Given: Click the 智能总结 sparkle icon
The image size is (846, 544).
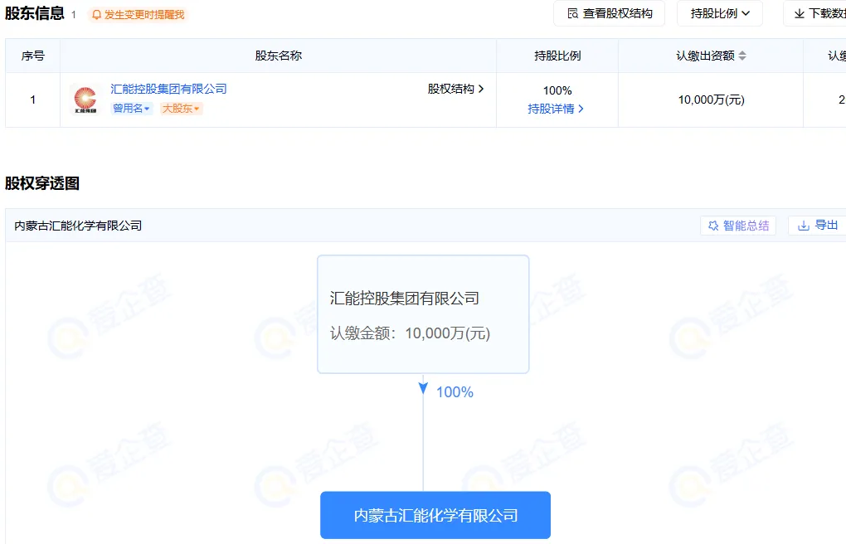Looking at the screenshot, I should tap(713, 226).
